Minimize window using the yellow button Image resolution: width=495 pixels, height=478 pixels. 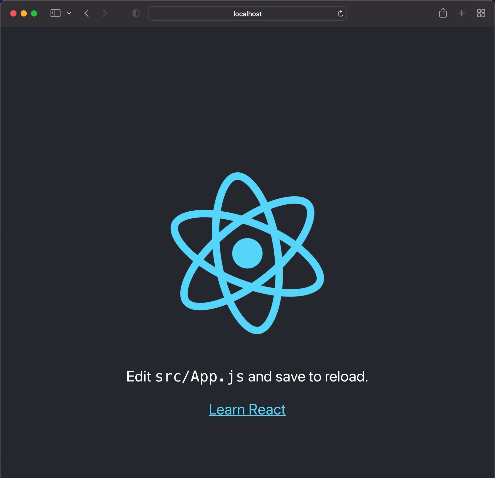tap(24, 13)
